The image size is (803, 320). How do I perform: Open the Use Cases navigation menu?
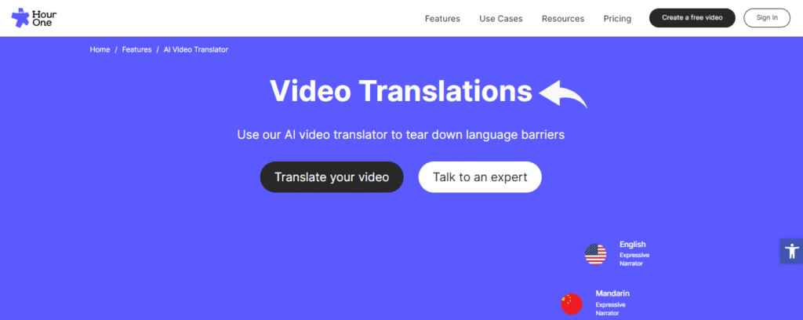pyautogui.click(x=500, y=19)
